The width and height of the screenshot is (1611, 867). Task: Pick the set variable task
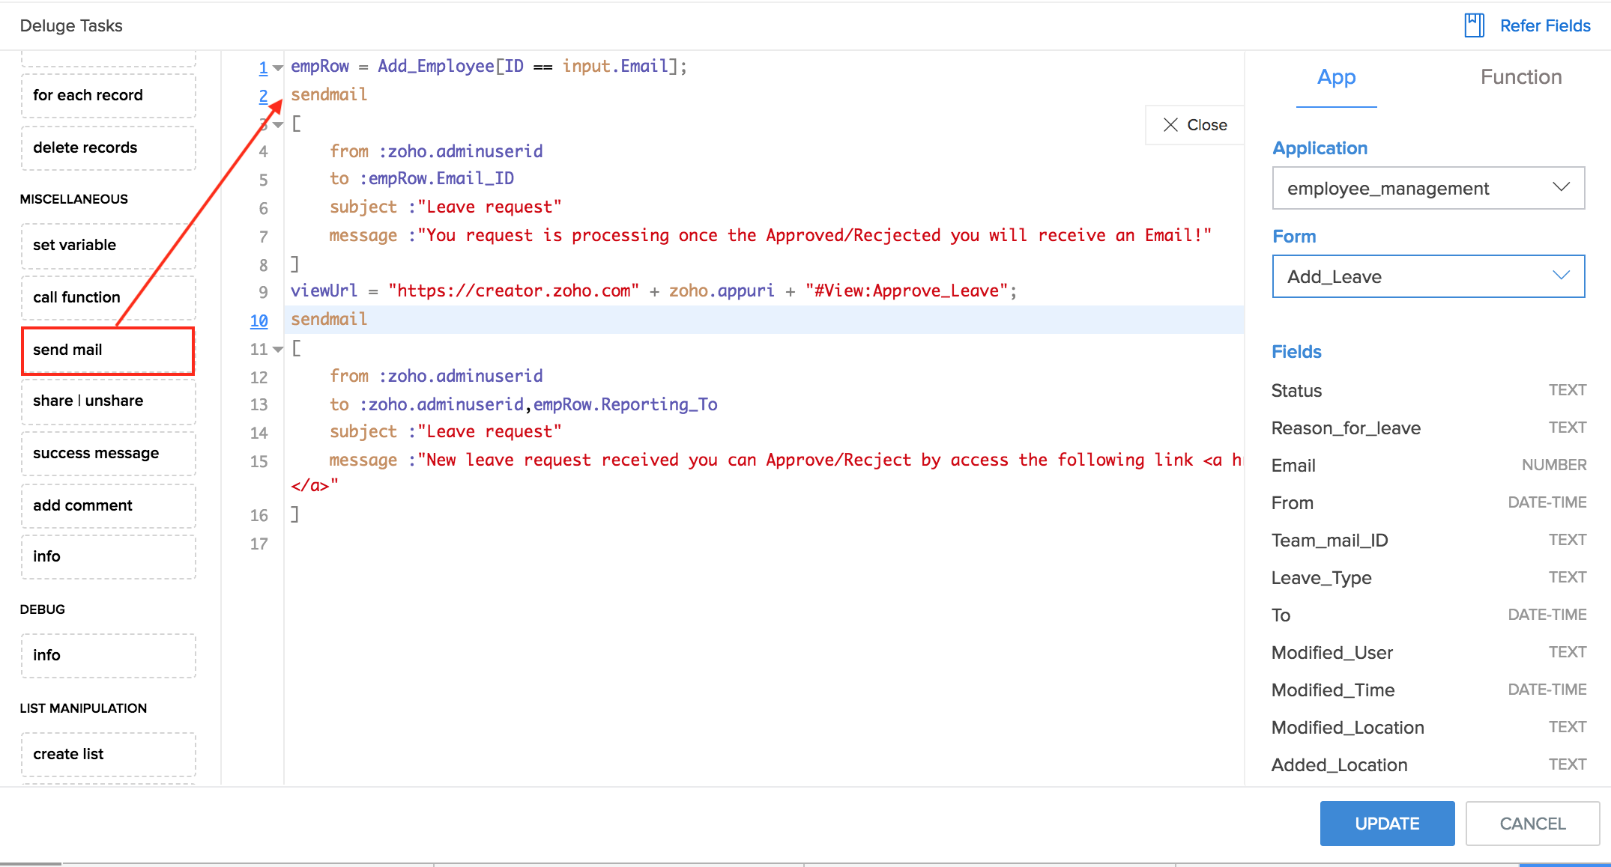(x=108, y=245)
